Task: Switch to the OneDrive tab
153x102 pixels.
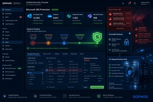Action: tap(65, 54)
